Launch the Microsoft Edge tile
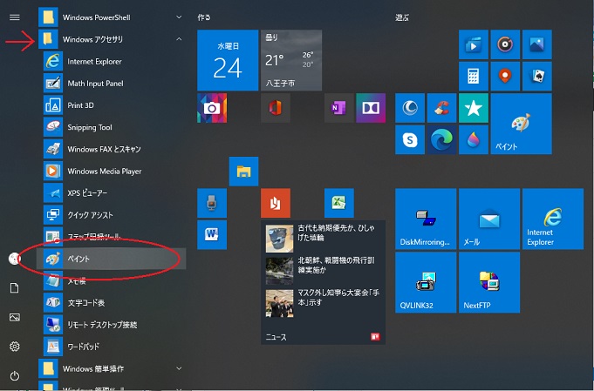Screen dimensions: 594x391 point(441,140)
